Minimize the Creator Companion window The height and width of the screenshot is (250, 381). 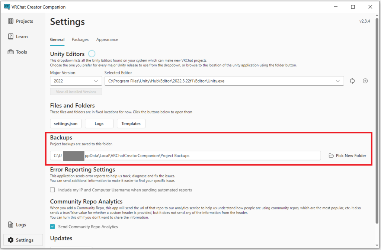(x=336, y=7)
